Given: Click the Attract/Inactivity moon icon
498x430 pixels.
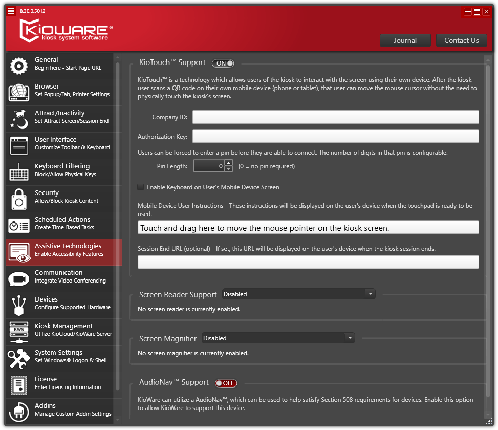Looking at the screenshot, I should [19, 119].
